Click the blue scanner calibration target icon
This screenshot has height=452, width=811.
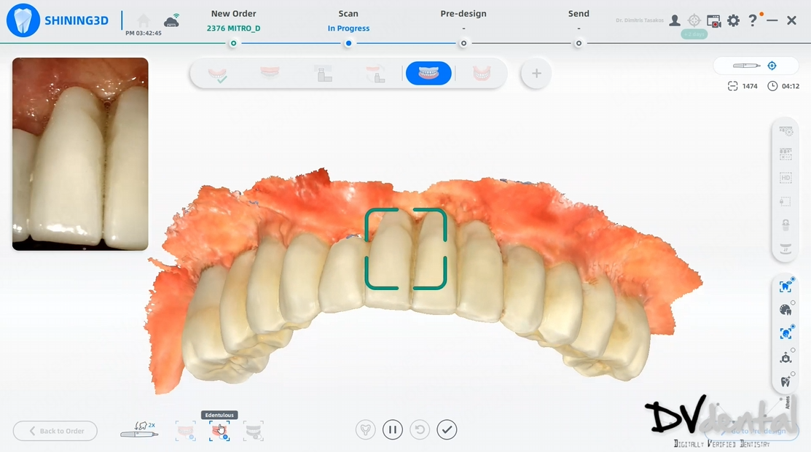(772, 66)
